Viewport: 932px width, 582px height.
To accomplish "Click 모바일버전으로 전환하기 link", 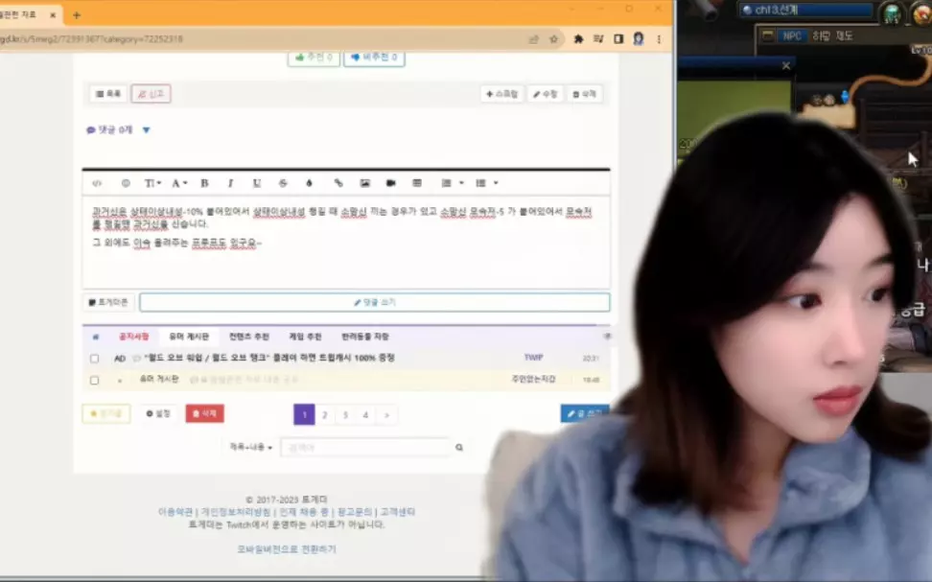I will [287, 549].
